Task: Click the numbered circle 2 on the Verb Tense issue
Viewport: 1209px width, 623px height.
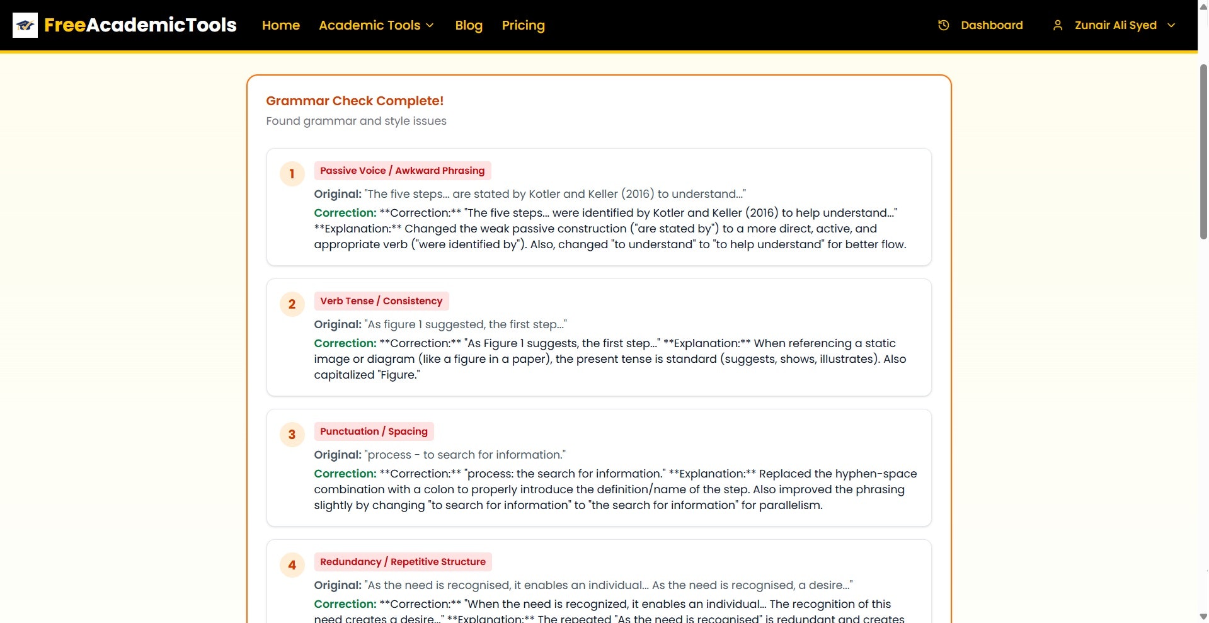Action: click(x=292, y=304)
